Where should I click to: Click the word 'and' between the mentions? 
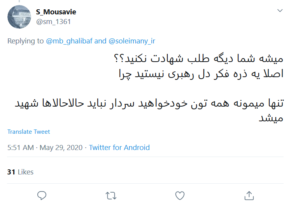100,41
